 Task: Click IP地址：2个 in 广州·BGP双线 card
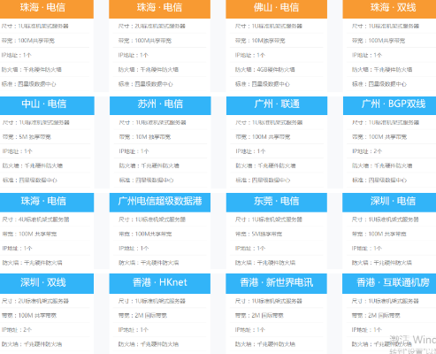pos(367,151)
